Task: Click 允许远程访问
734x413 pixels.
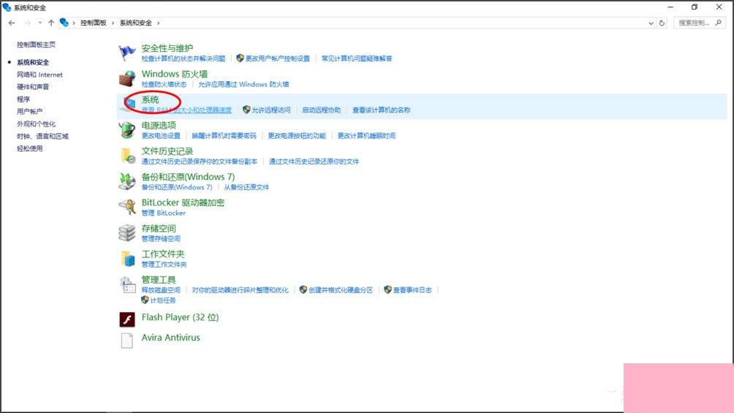Action: tap(271, 110)
